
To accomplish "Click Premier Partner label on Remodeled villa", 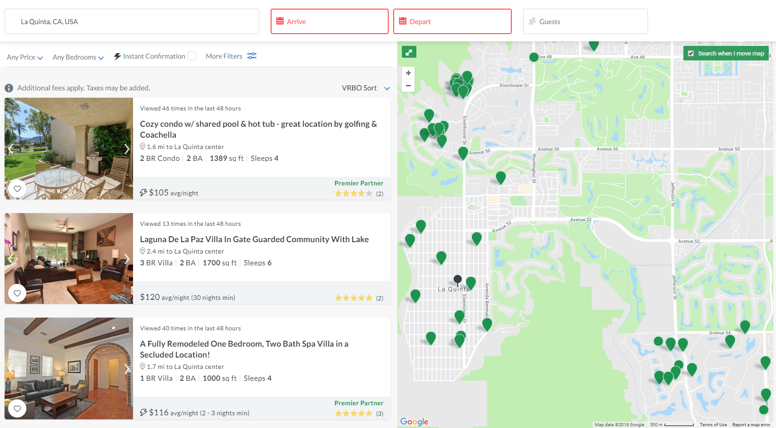I will (359, 403).
